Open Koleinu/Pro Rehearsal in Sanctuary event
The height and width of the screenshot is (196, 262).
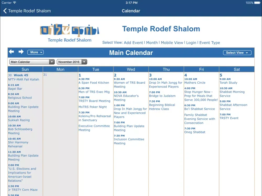[95, 118]
